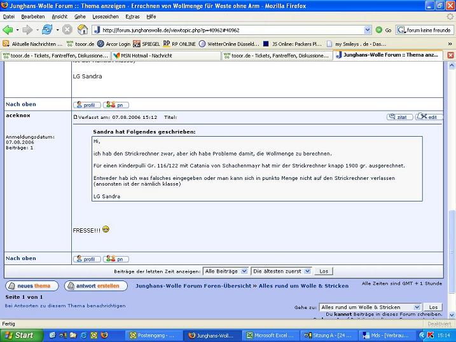The image size is (456, 342).
Task: Open the 'Alle Beiträge' dropdown
Action: click(226, 271)
